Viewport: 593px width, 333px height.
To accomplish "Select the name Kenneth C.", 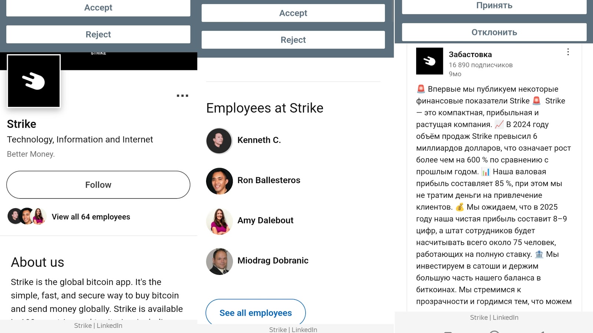I will tap(259, 140).
